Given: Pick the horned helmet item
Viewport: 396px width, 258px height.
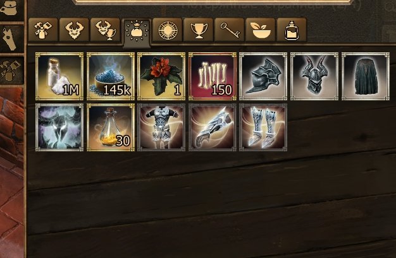Looking at the screenshot, I should point(314,76).
